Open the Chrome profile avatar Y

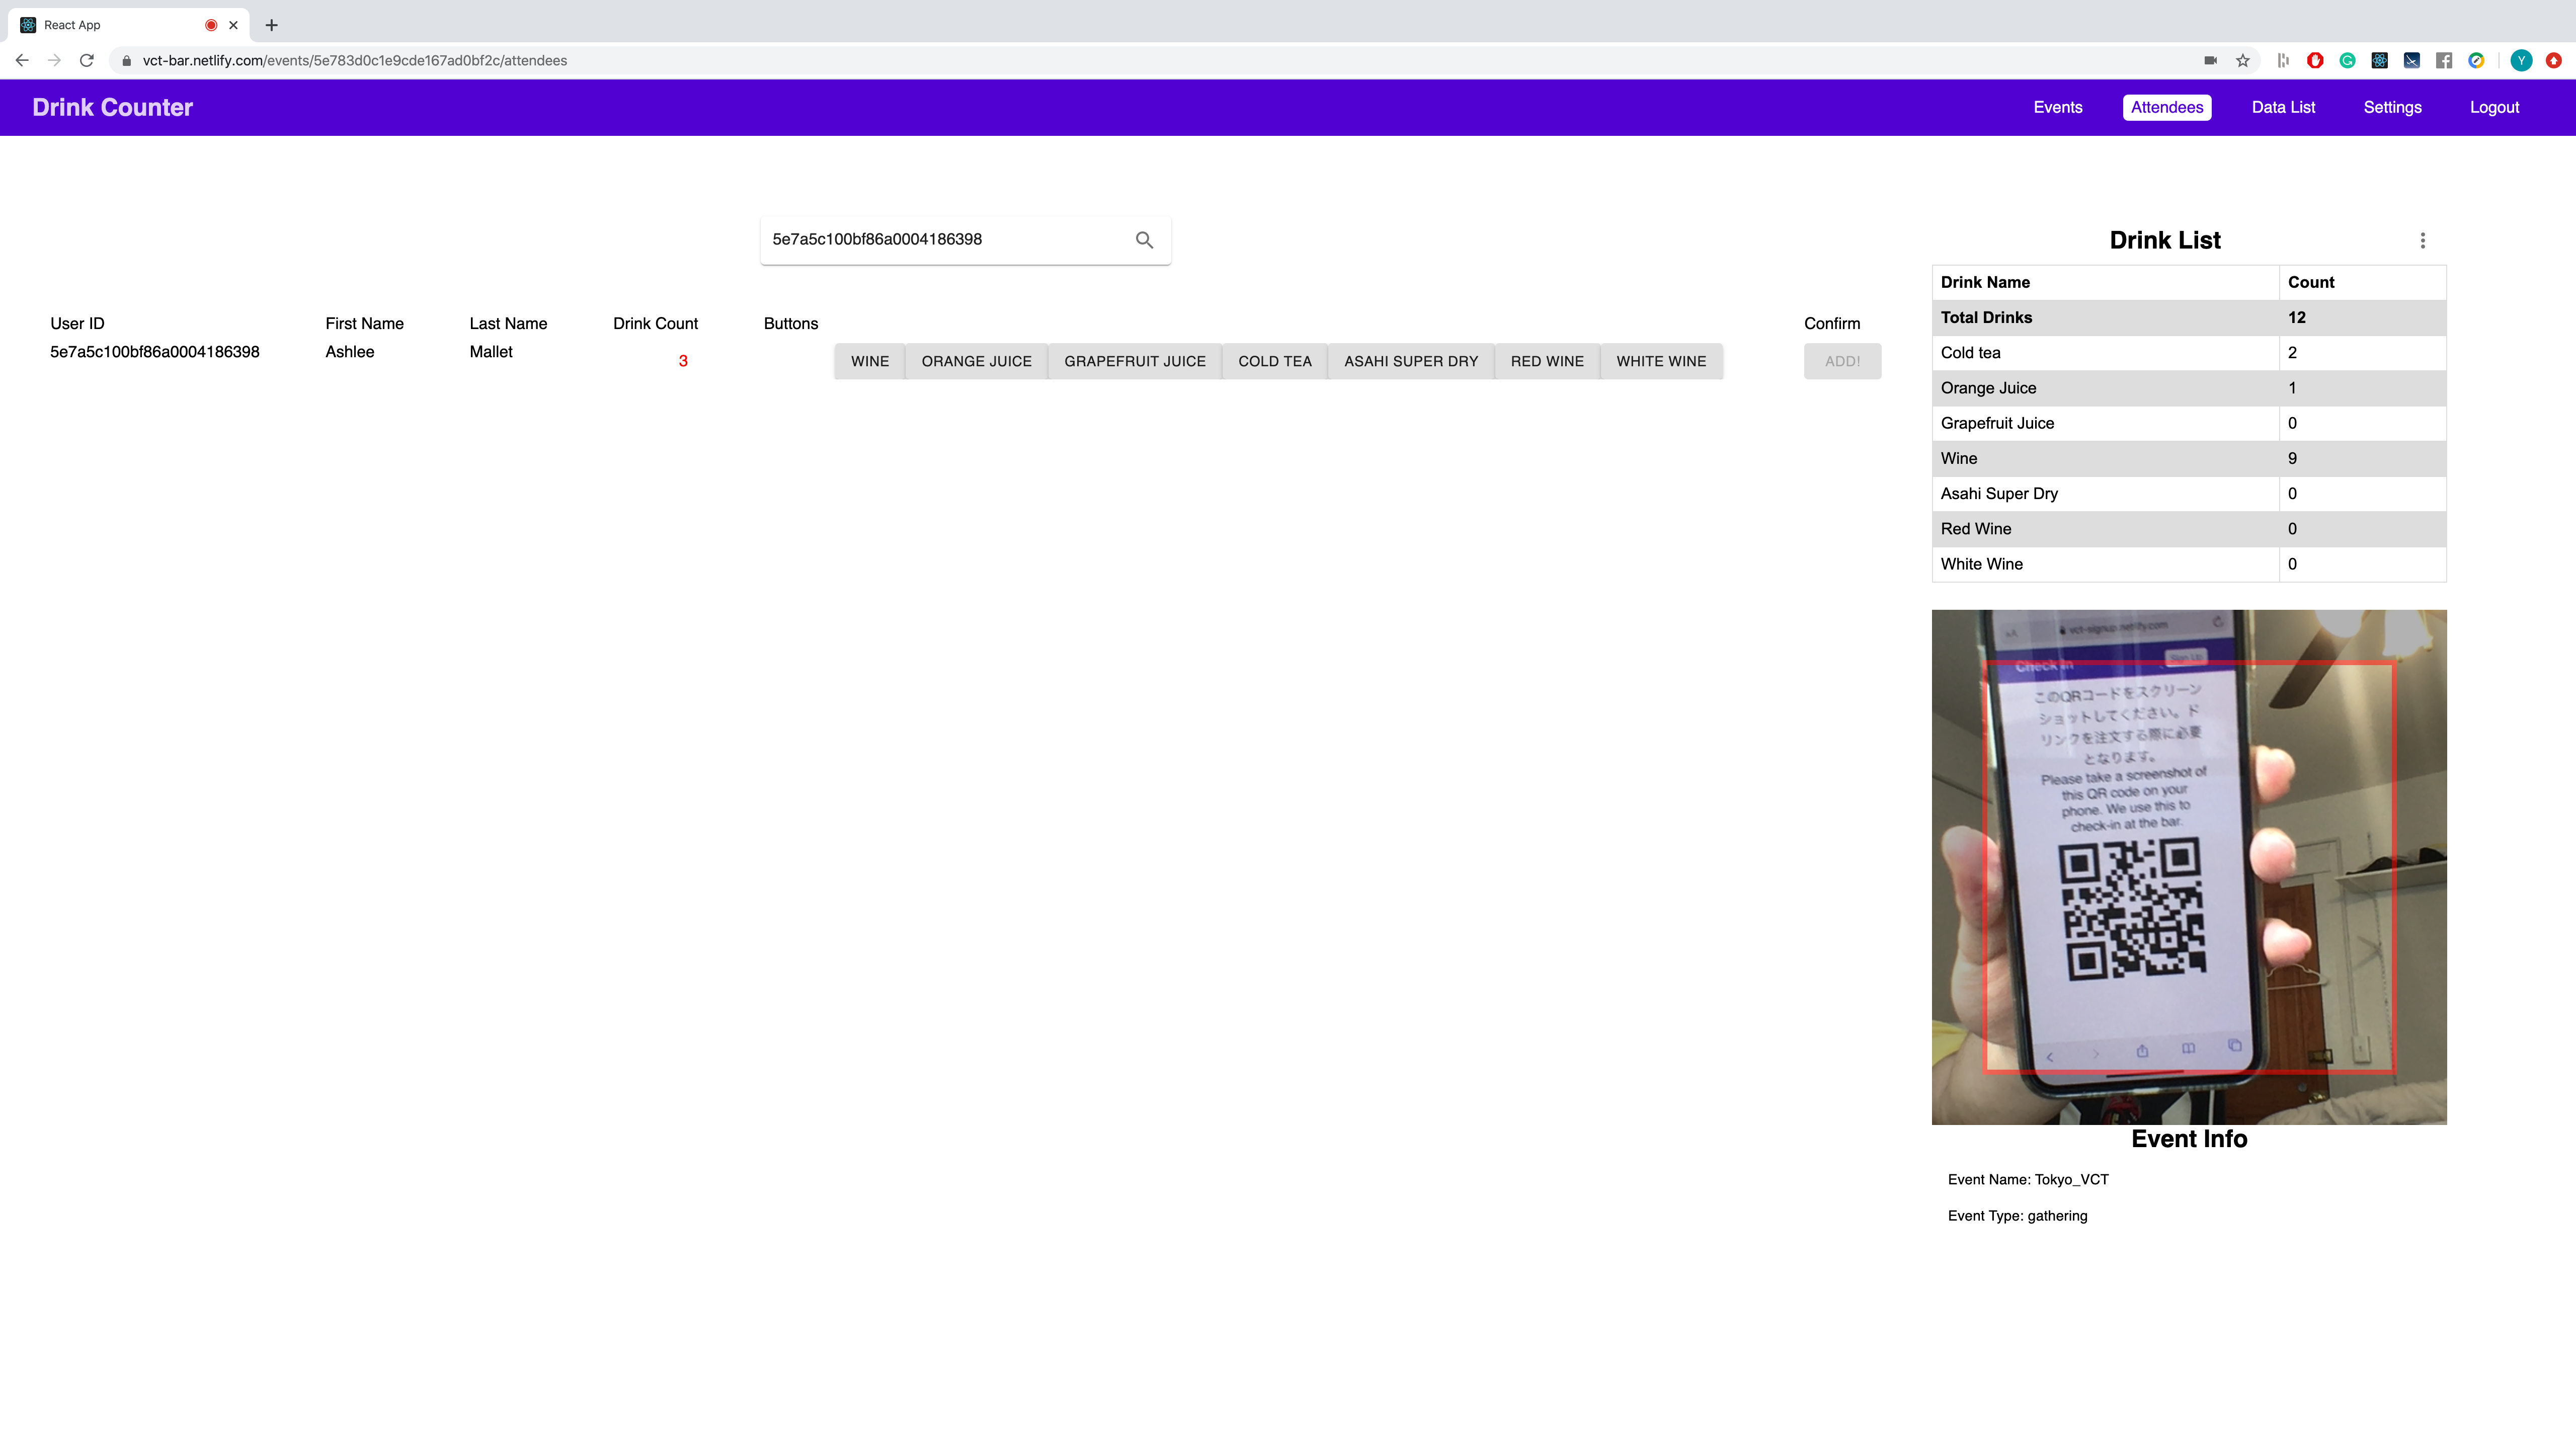click(x=2521, y=61)
